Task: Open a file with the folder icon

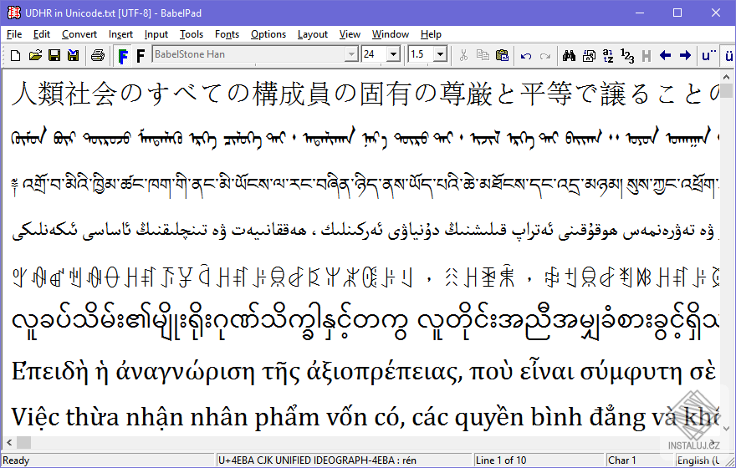Action: 34,55
